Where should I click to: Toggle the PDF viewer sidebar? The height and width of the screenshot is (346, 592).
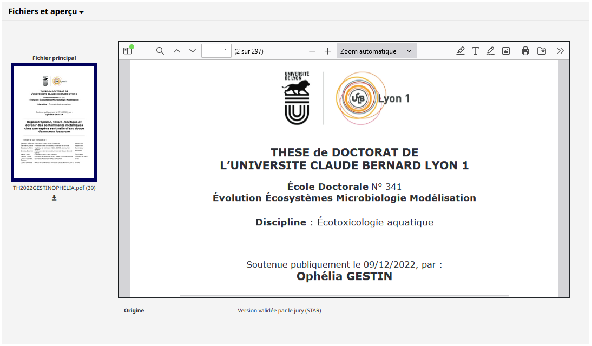tap(128, 51)
